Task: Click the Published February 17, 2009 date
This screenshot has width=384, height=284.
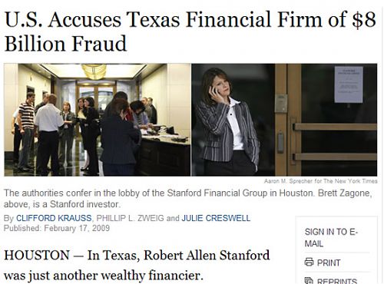Action: pos(57,228)
